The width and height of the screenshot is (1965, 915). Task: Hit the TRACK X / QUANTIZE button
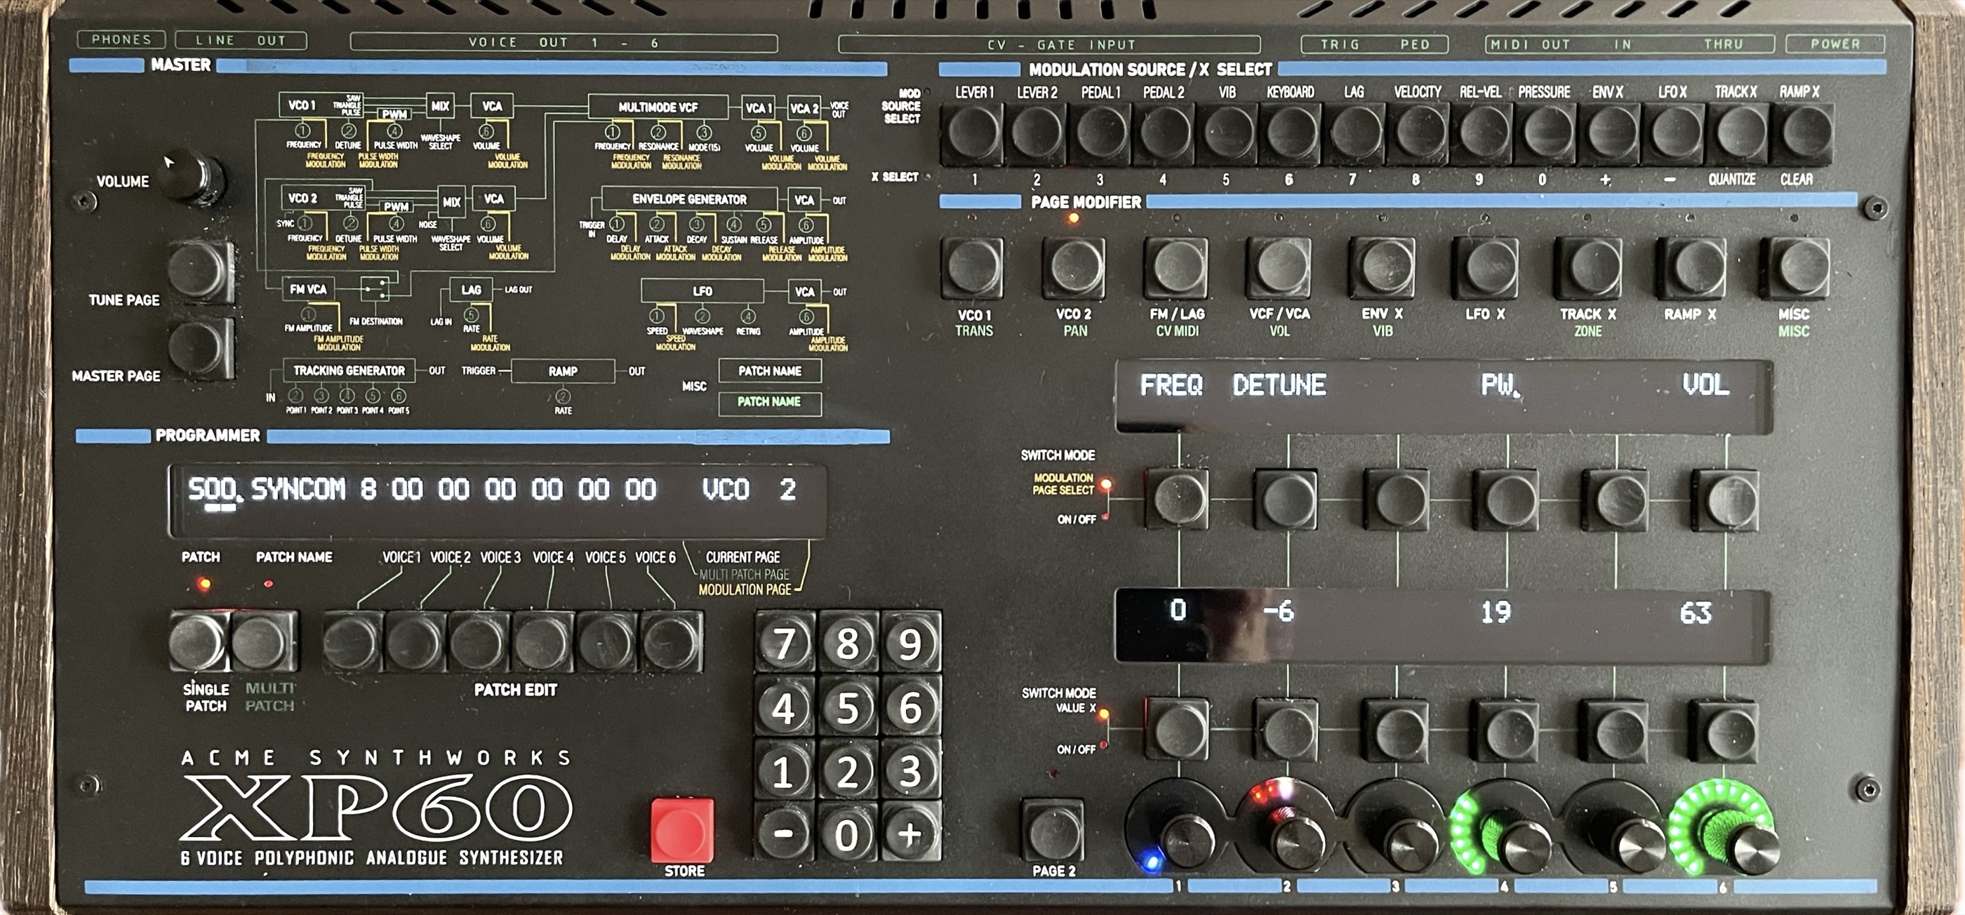(x=1738, y=134)
